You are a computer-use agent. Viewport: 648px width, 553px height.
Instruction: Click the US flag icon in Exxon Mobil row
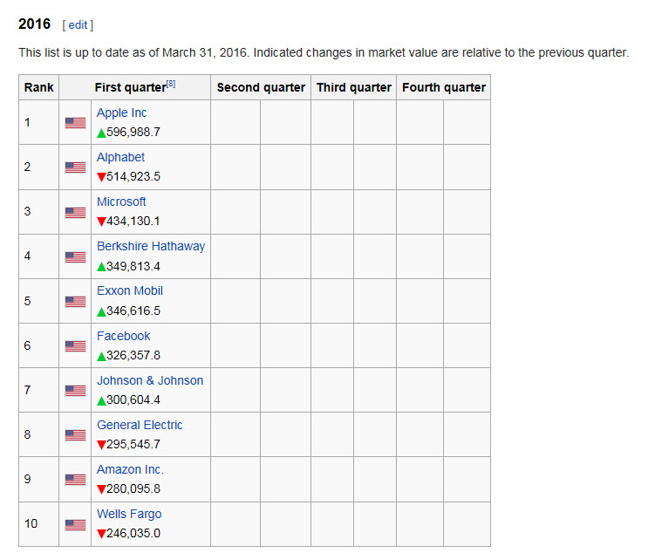click(75, 302)
